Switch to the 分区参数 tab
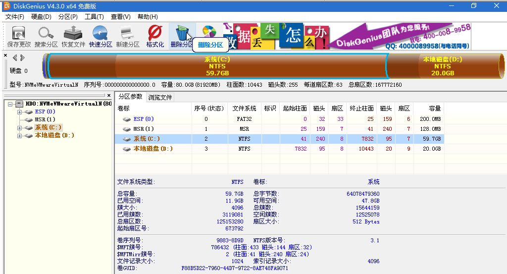 click(130, 97)
